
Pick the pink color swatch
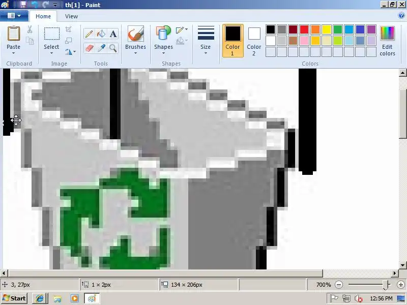304,41
